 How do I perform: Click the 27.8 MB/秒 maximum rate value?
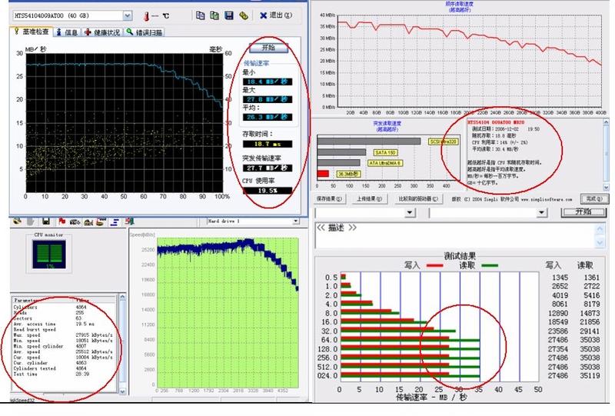(268, 99)
